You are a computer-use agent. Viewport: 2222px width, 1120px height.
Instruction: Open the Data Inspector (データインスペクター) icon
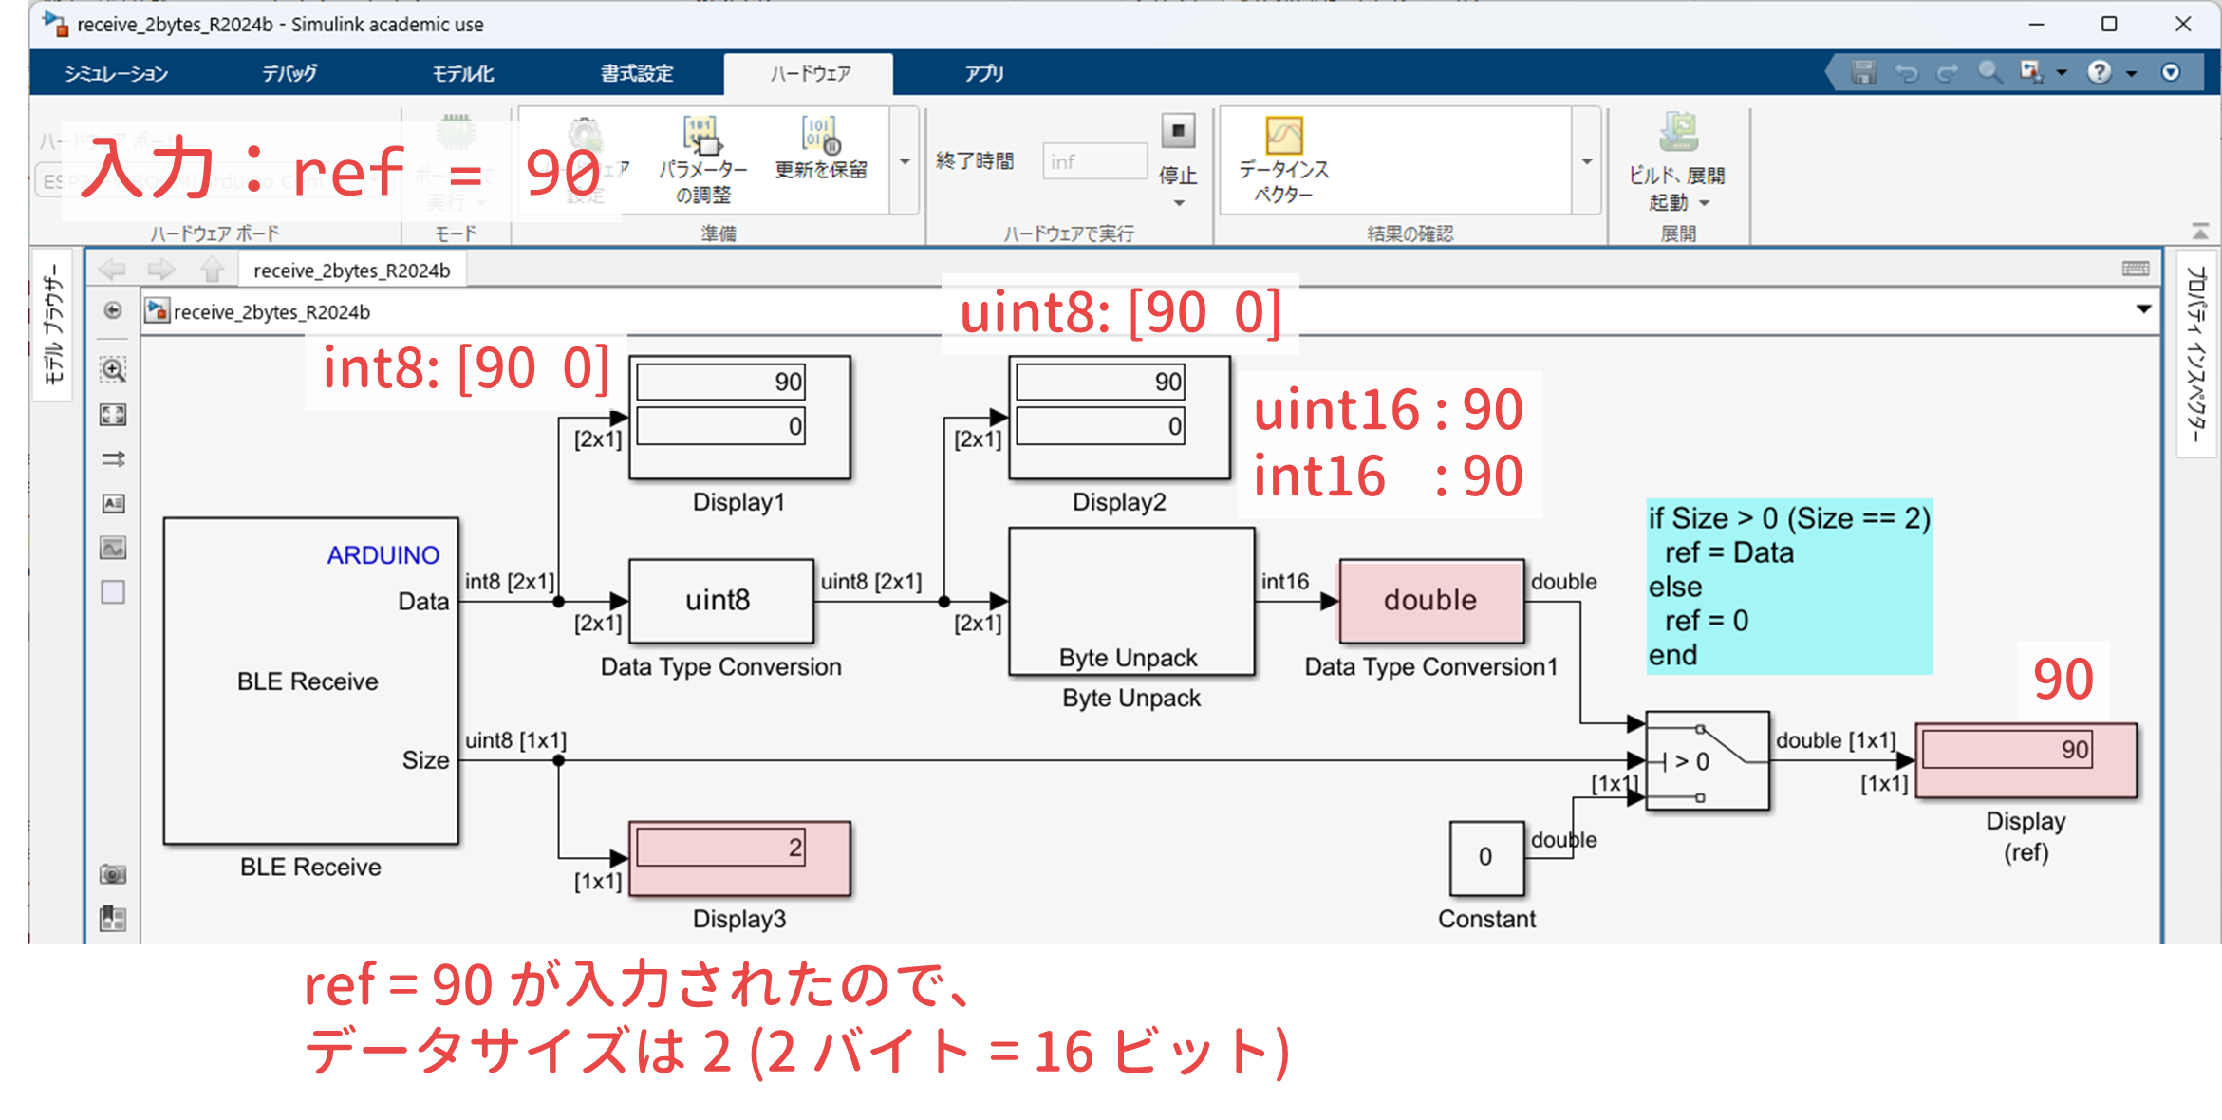tap(1283, 137)
